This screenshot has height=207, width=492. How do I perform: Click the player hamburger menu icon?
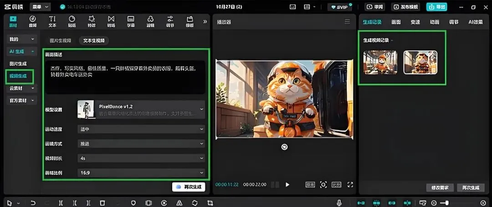click(347, 22)
